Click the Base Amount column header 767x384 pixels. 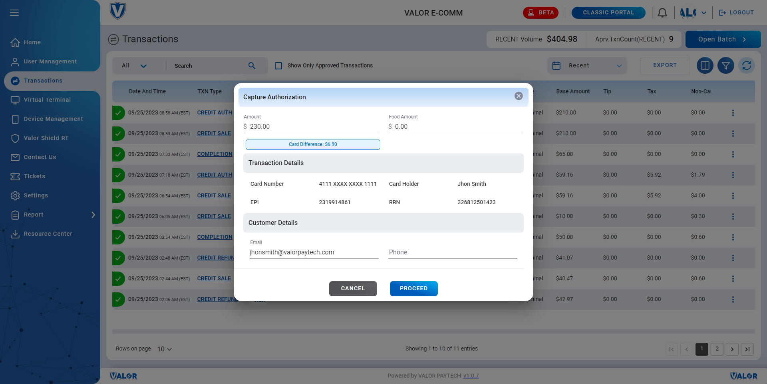(573, 91)
